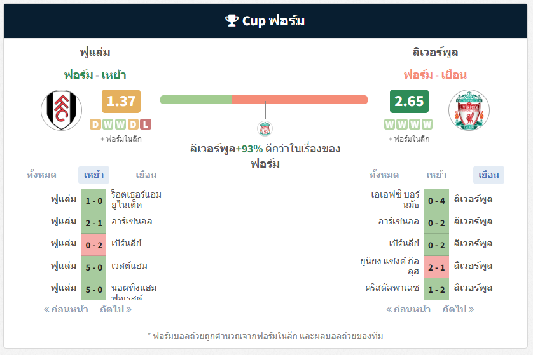Click Liverpool's 2.65 form rating badge
Screen dimensions: 533x355
409,101
